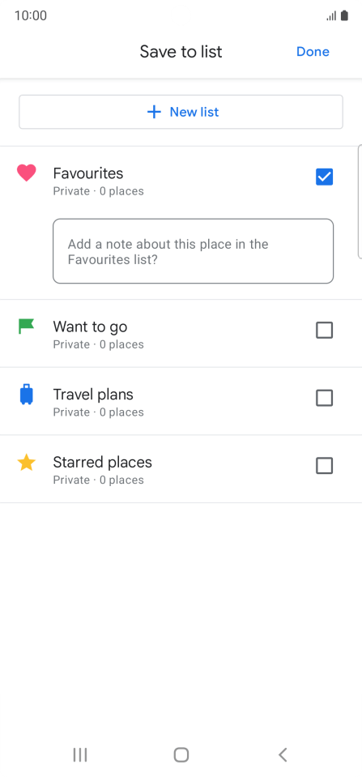Tap the blue suitcase Travel plans icon
Viewport: 362px width, 777px height.
coord(26,395)
